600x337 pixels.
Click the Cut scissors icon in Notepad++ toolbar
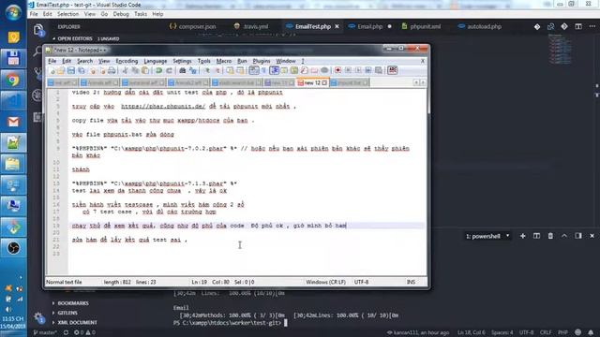click(x=125, y=71)
